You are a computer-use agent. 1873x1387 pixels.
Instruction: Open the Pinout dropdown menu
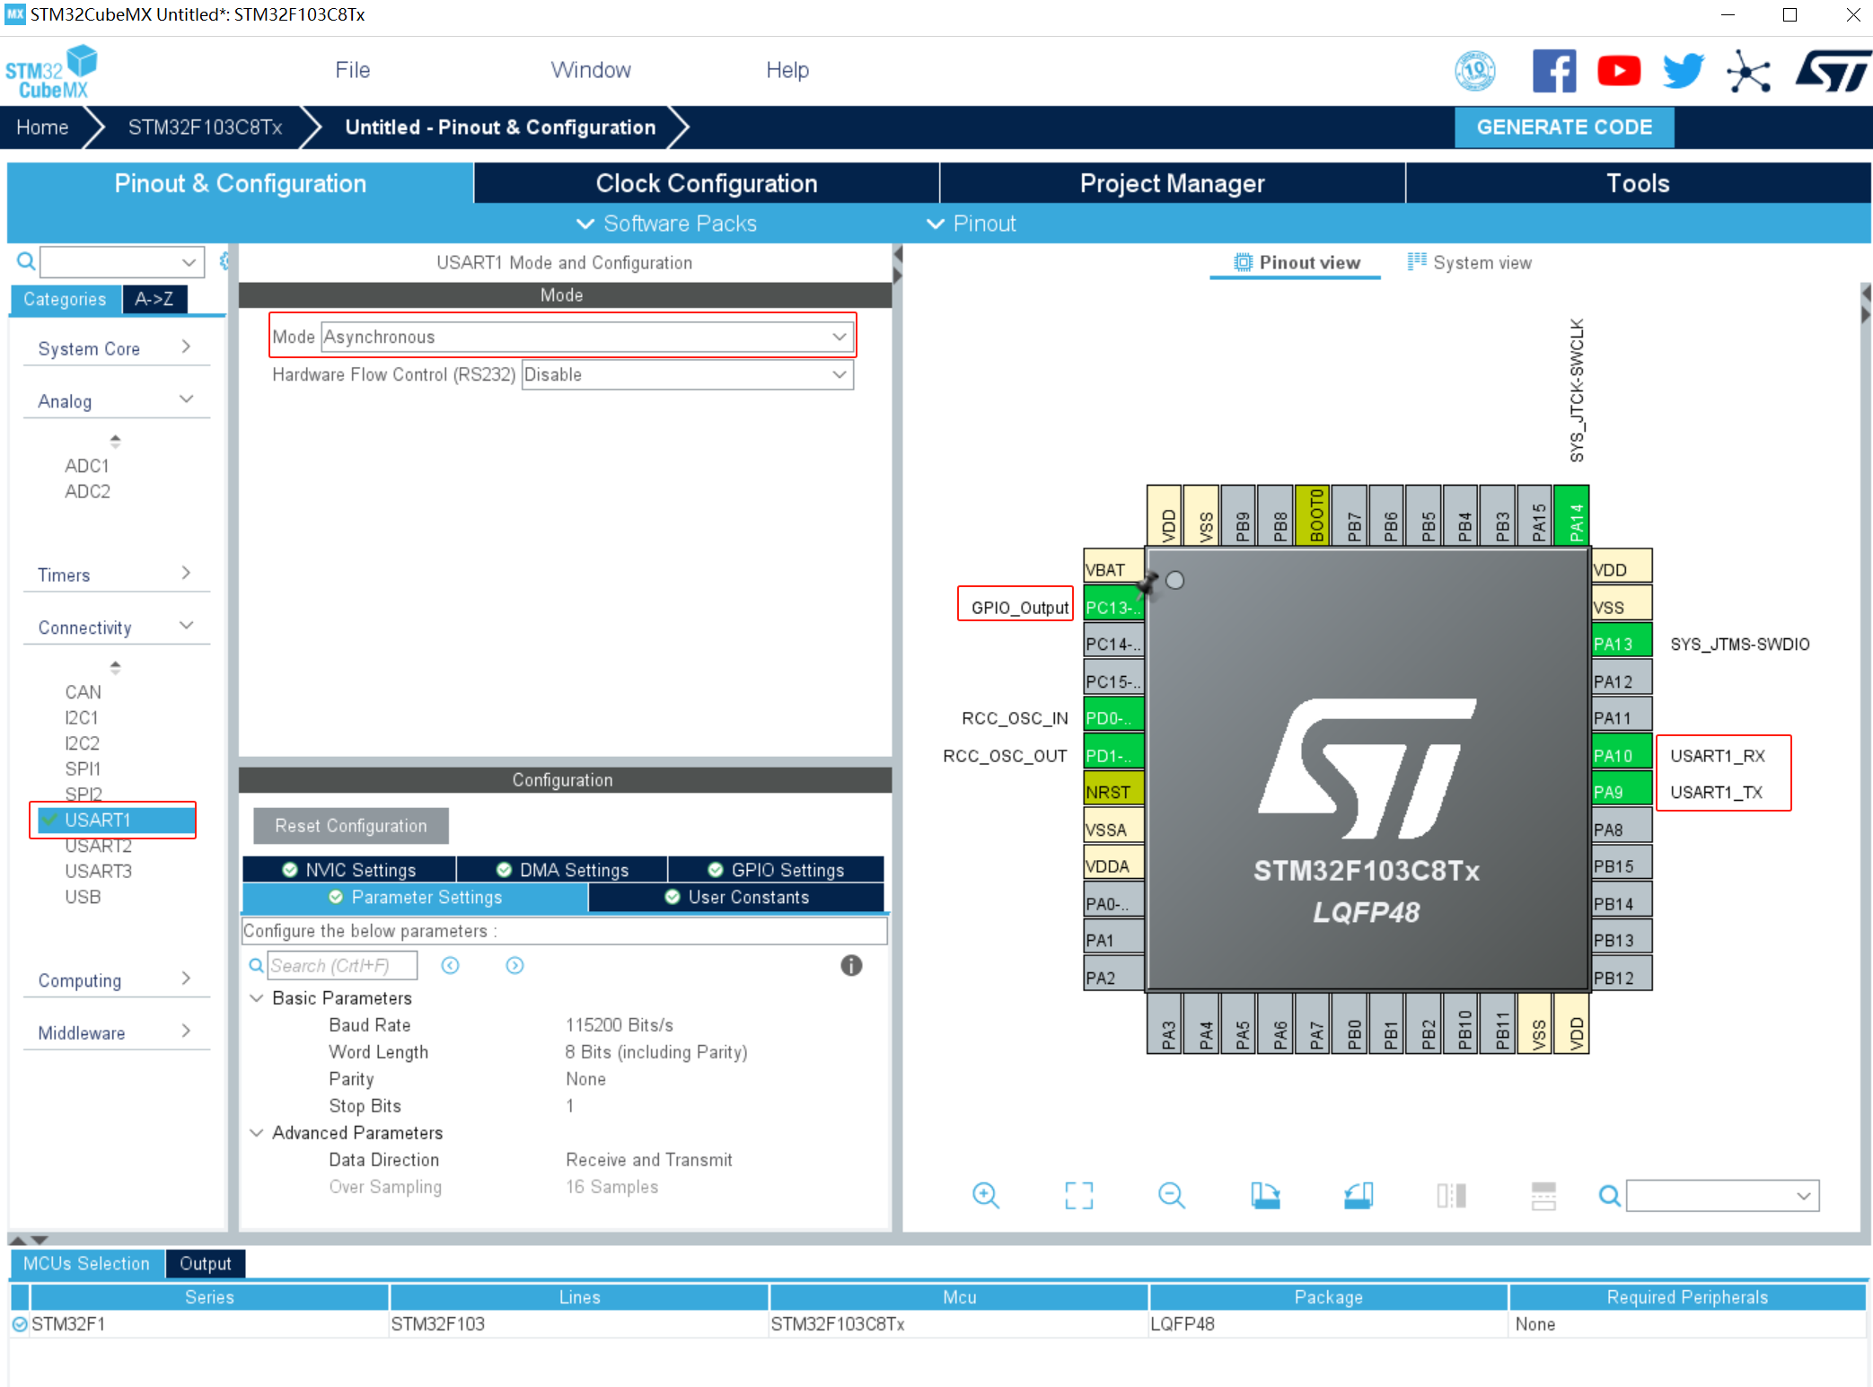click(972, 224)
